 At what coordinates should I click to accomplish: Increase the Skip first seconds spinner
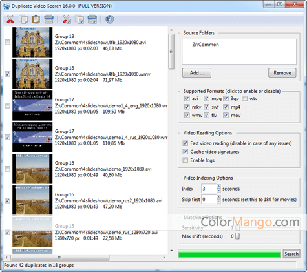[218, 197]
